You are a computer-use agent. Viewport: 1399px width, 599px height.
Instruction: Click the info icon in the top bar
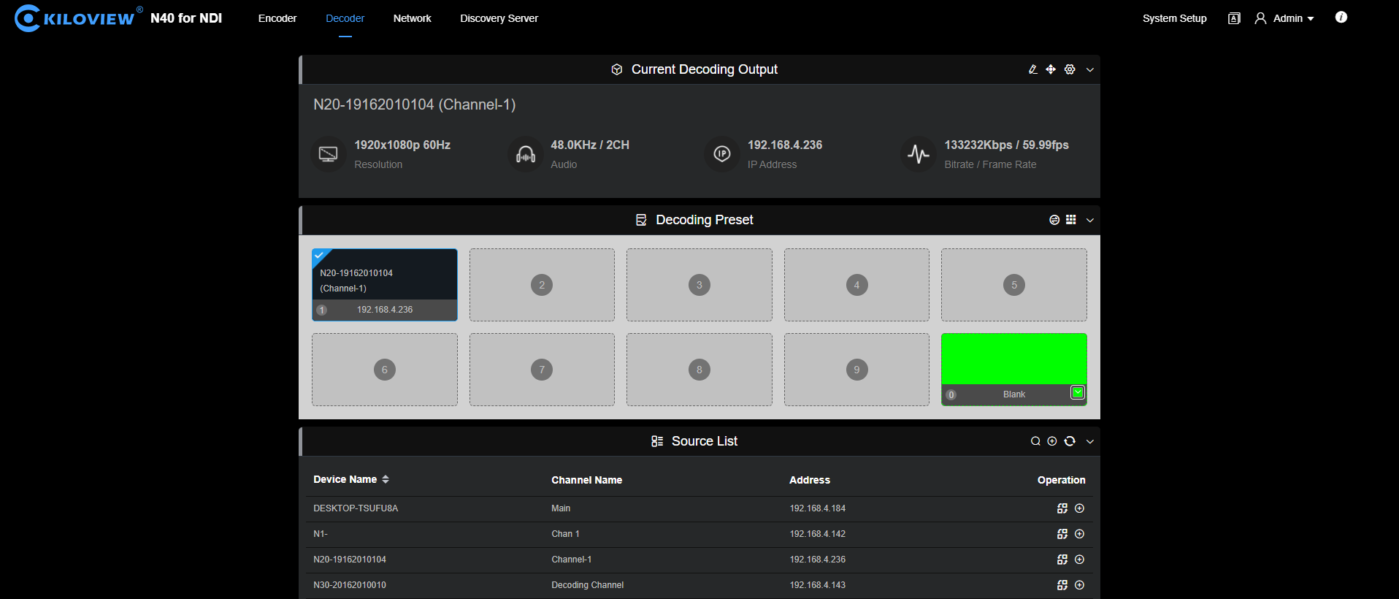pyautogui.click(x=1341, y=18)
